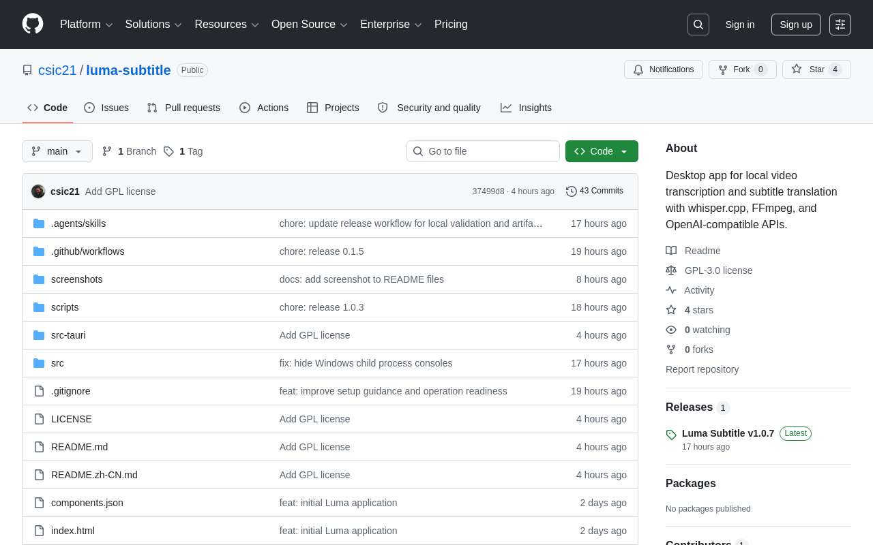Click the scale icon beside GPL-3.0 license
Viewport: 873px width, 545px height.
pos(671,270)
